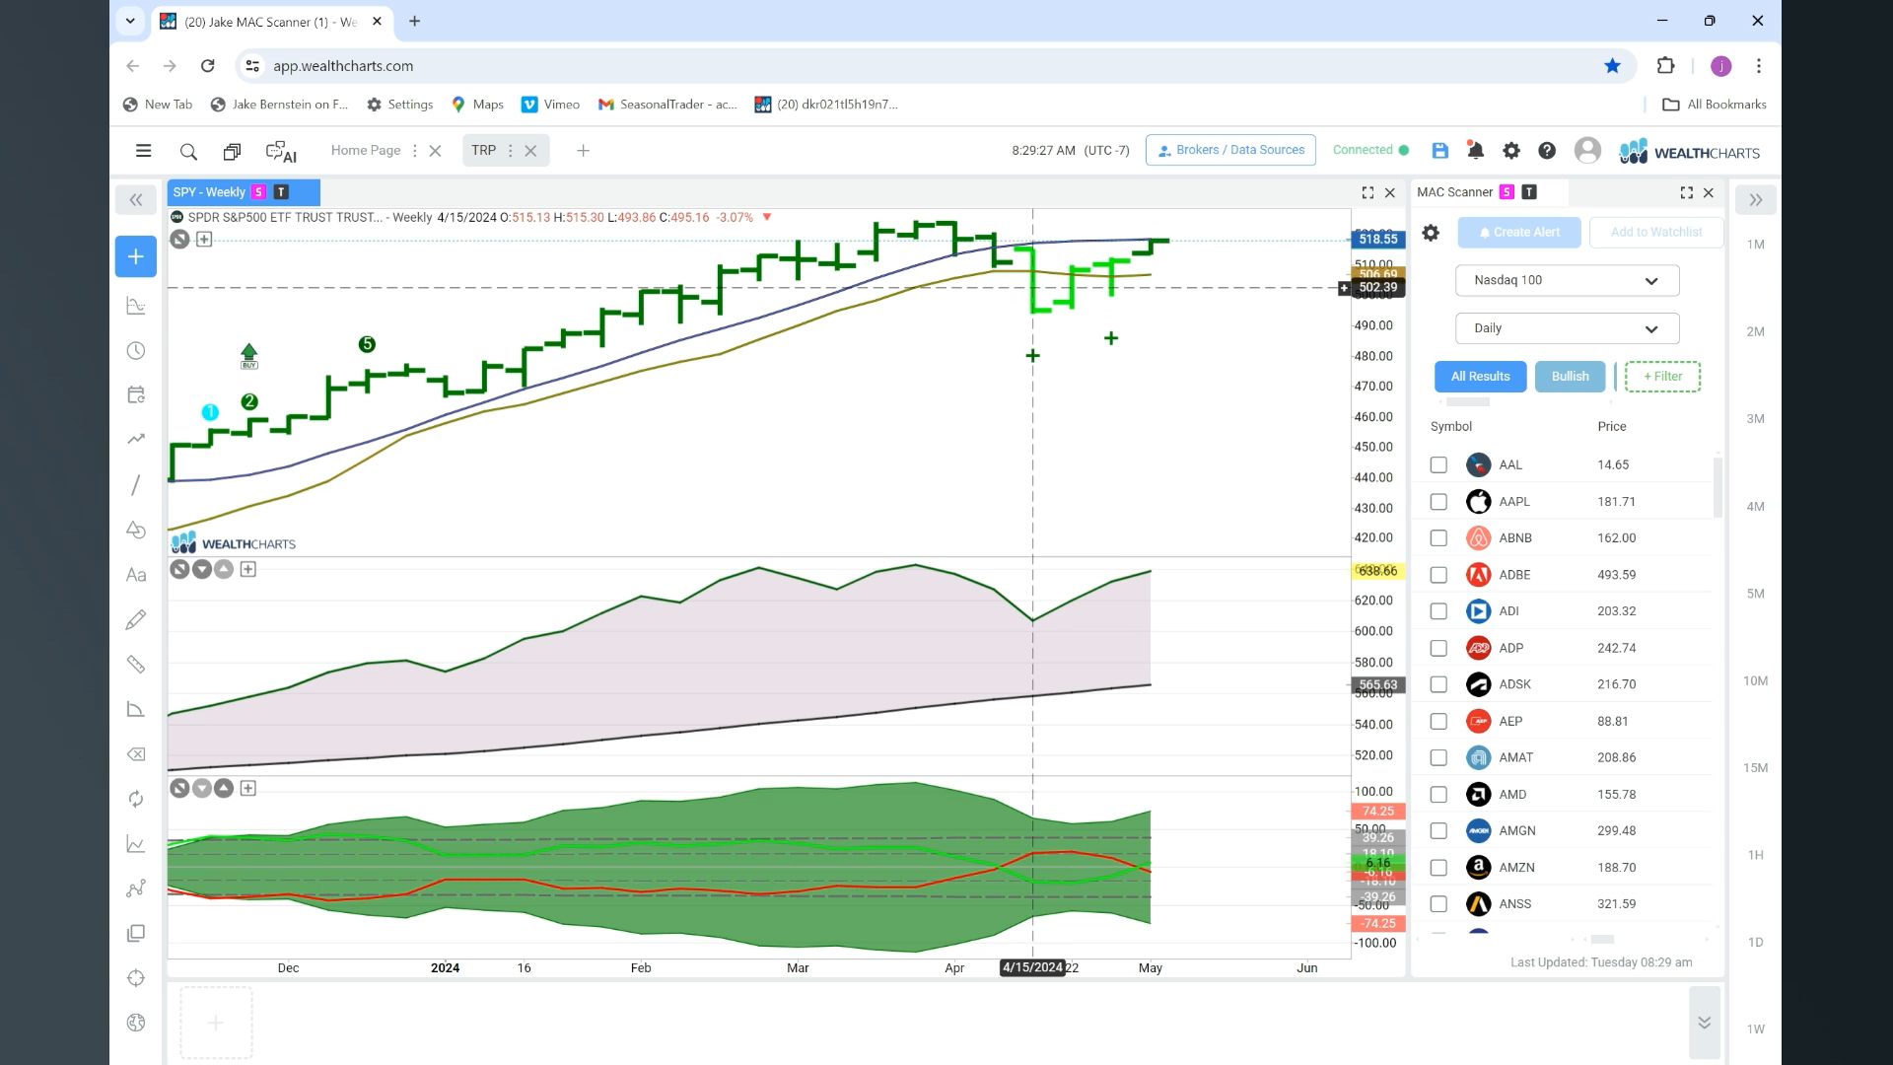Click the scanner horizontal scrollbar thumb

click(1602, 940)
